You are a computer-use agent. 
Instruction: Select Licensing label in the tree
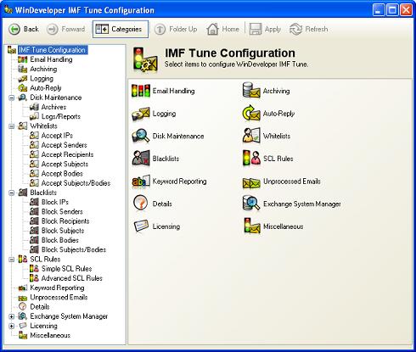[44, 326]
